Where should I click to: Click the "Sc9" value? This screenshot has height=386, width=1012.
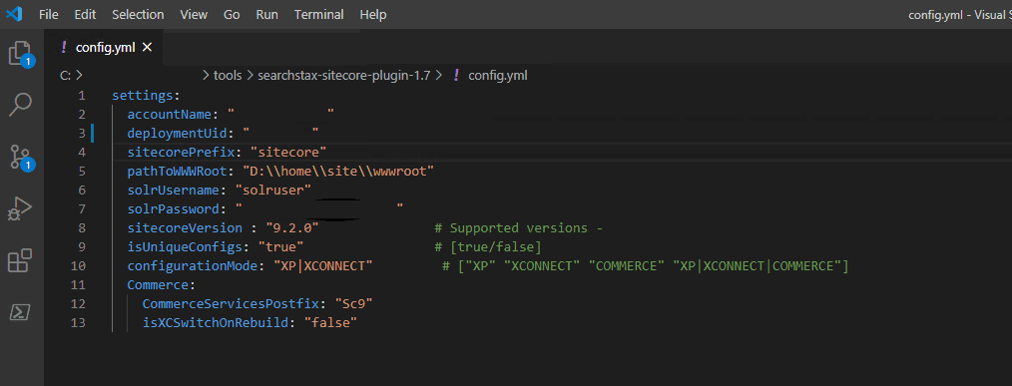click(x=353, y=303)
